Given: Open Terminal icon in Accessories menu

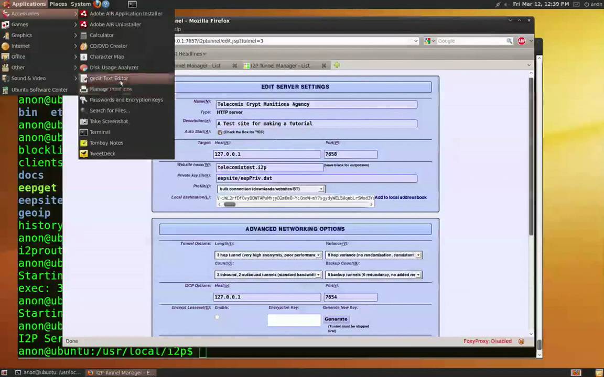Looking at the screenshot, I should [x=83, y=132].
